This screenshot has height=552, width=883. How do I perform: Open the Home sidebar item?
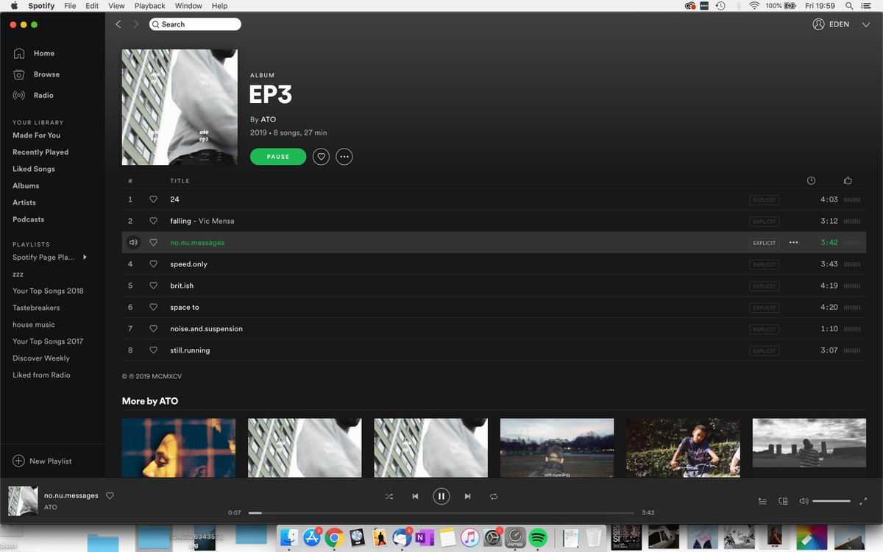[x=44, y=53]
